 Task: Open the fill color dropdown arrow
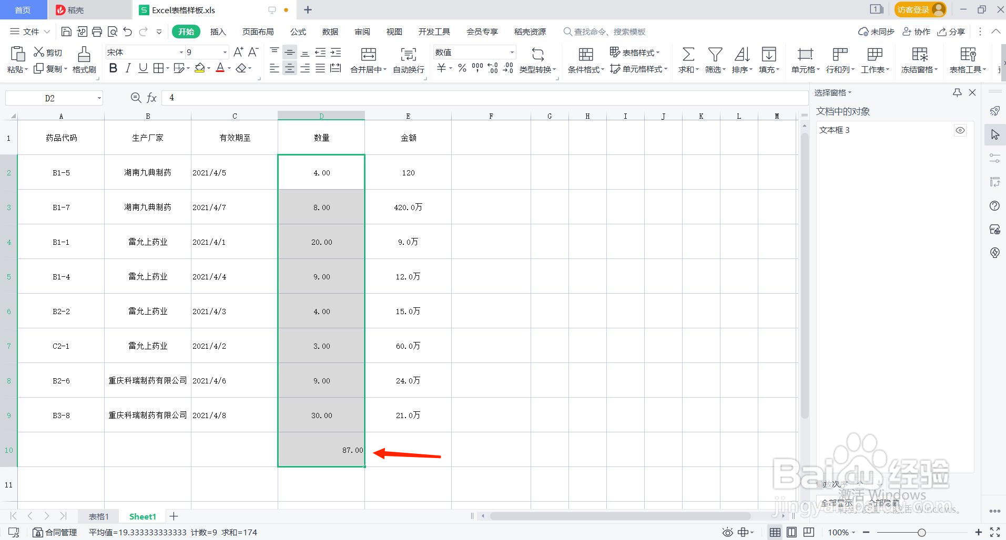coord(208,68)
